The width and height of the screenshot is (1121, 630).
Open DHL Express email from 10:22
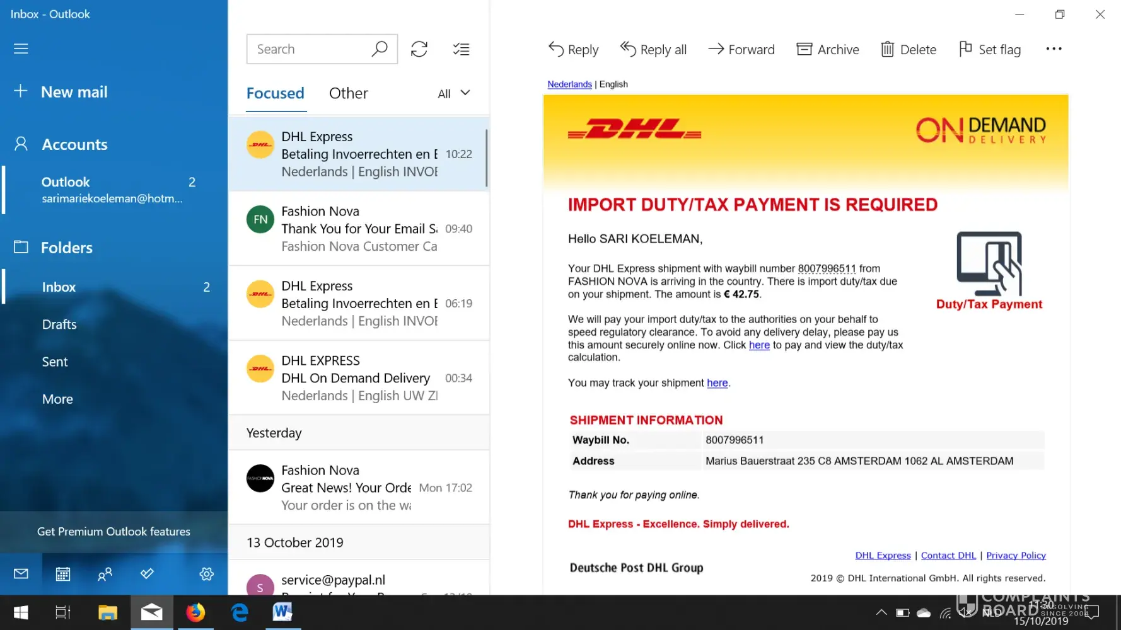(359, 154)
